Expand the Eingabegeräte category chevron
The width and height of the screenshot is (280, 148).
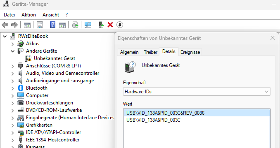(12, 118)
